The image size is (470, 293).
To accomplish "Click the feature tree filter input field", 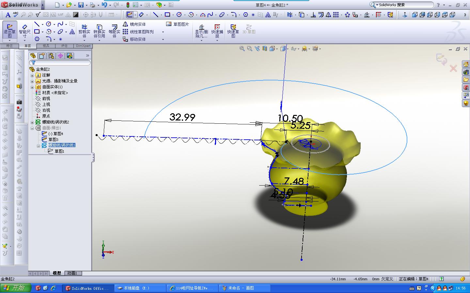I will point(60,63).
